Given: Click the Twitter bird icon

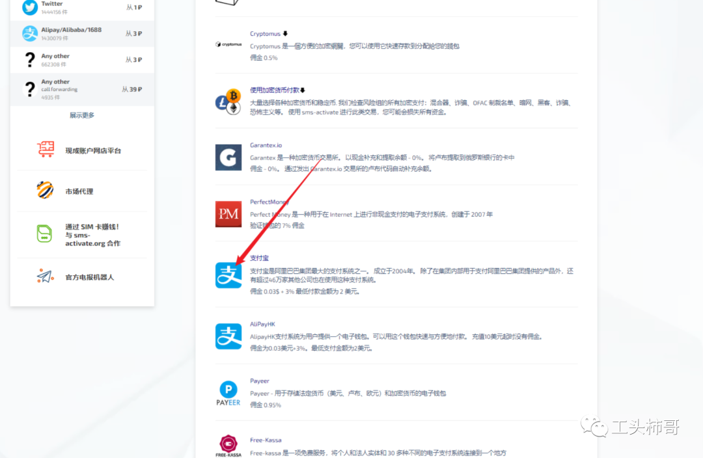Looking at the screenshot, I should 30,7.
